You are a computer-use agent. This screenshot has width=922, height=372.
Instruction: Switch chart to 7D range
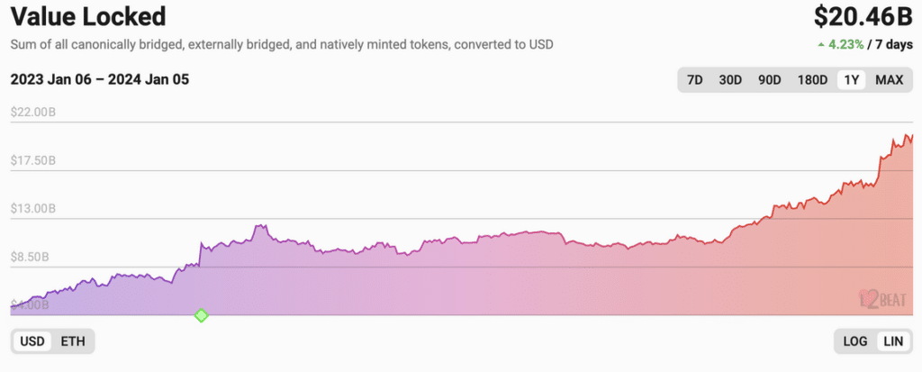[695, 80]
